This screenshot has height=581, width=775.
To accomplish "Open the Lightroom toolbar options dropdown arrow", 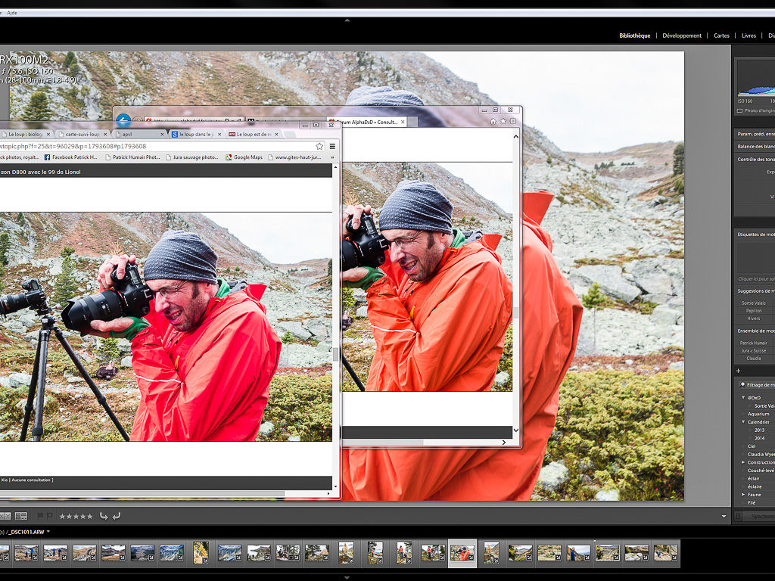I will (724, 517).
